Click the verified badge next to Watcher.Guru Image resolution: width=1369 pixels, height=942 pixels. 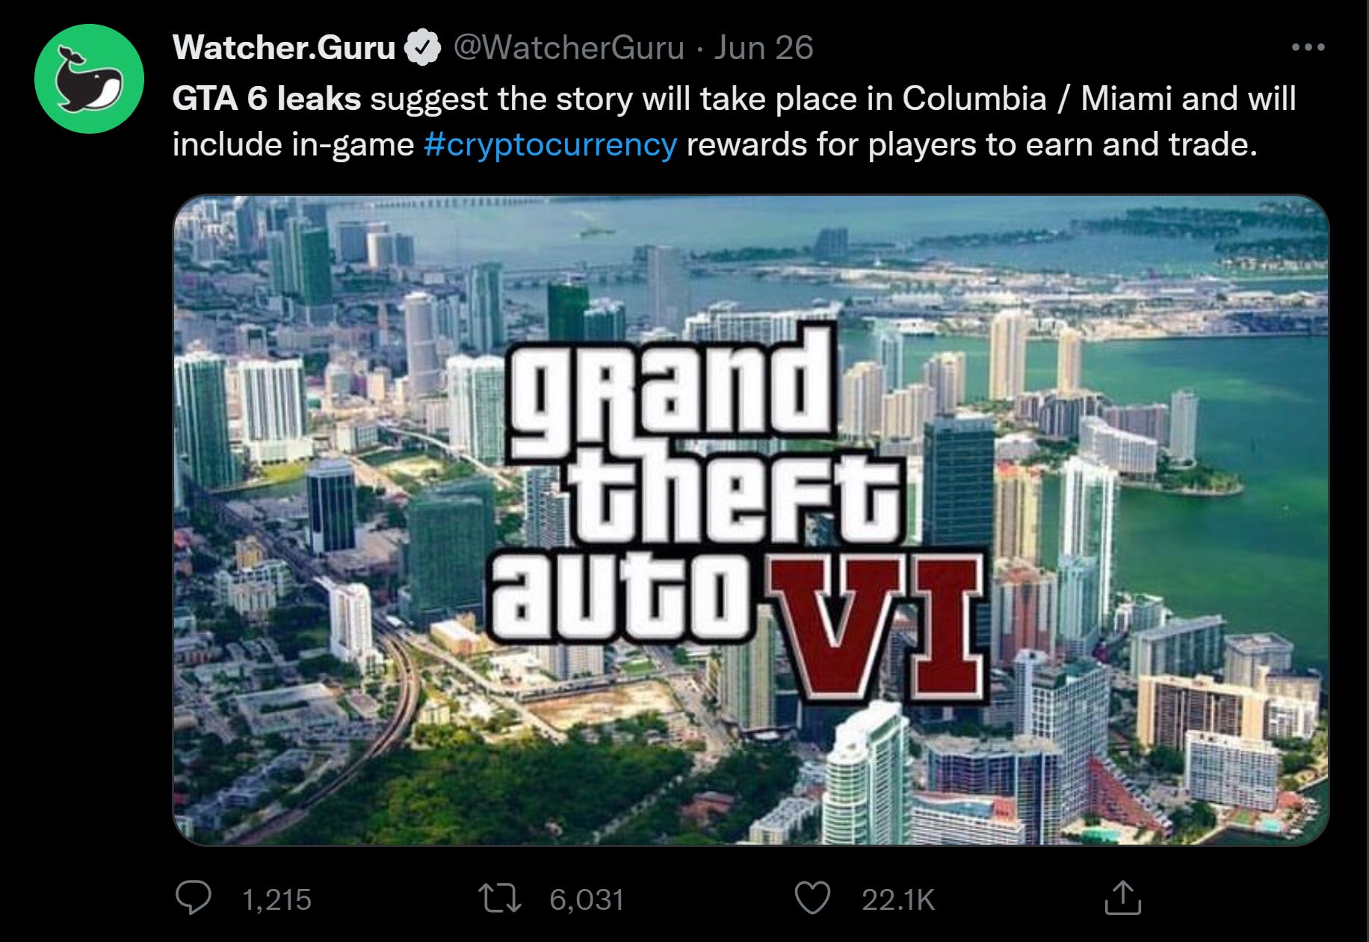pos(422,48)
